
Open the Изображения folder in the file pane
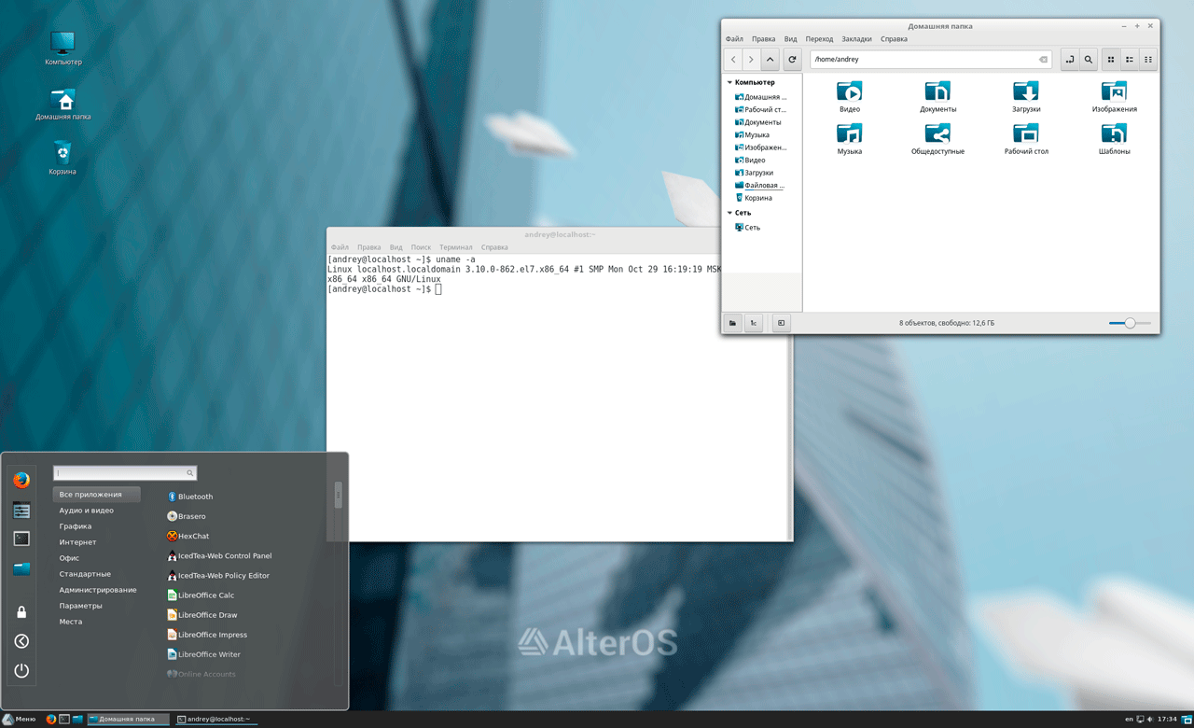click(x=1114, y=97)
